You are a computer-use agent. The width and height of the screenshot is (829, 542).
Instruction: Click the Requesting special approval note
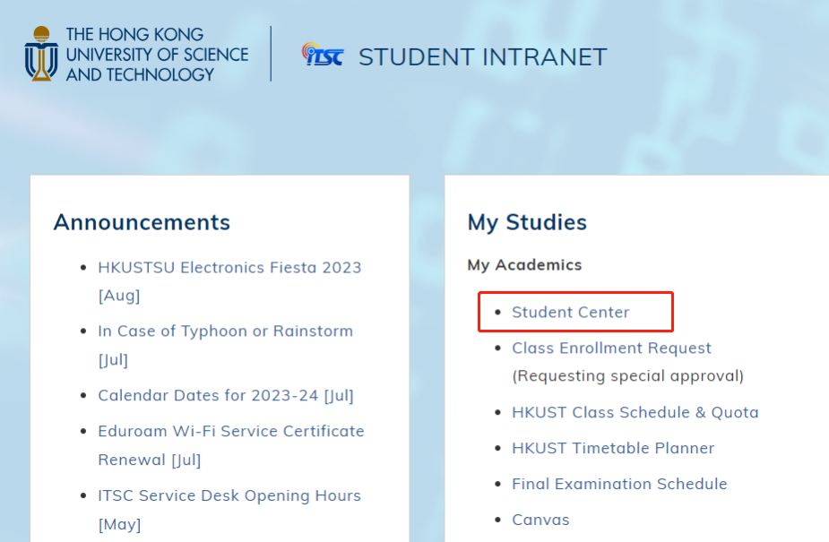click(x=627, y=375)
